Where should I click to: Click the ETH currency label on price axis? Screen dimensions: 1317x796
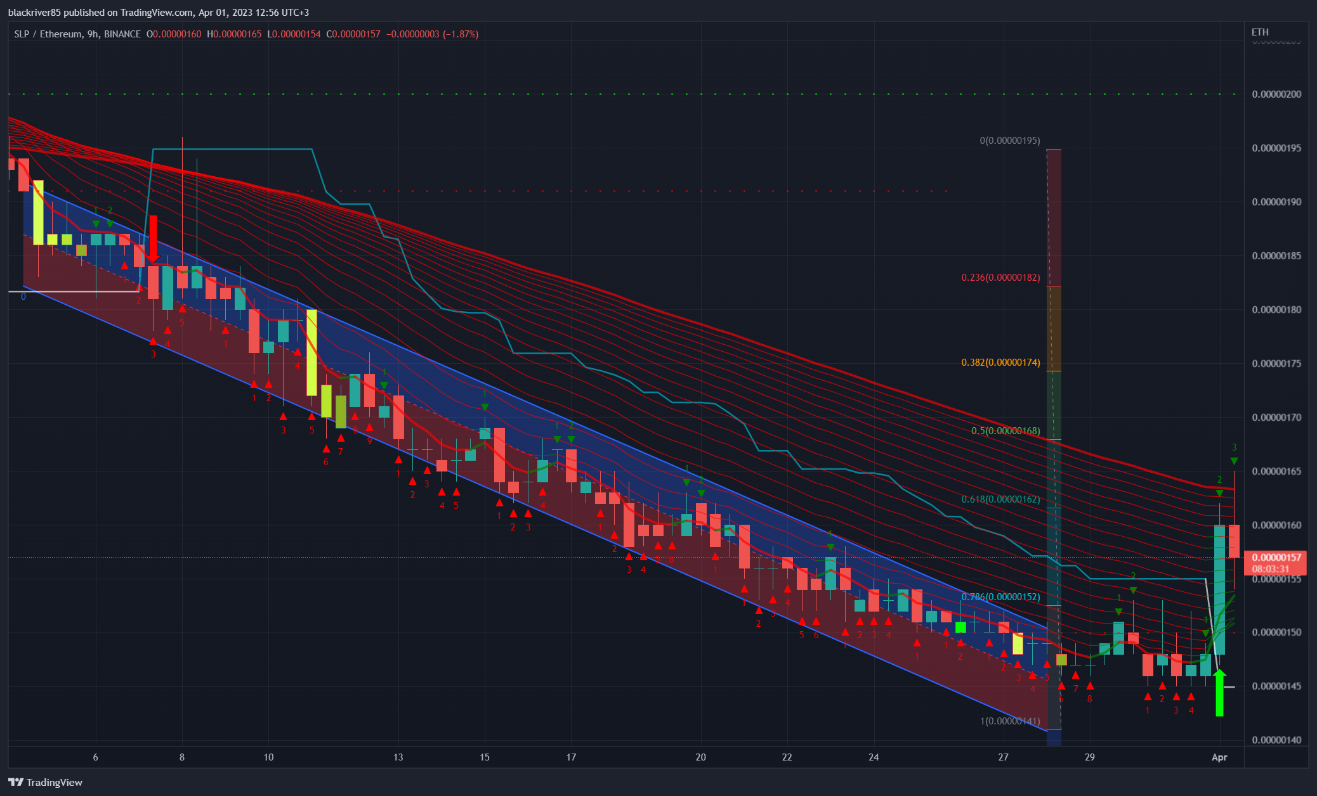click(x=1260, y=32)
